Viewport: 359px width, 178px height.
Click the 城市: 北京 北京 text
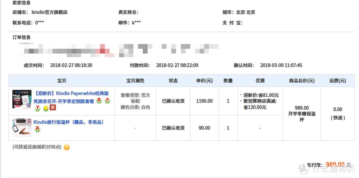point(239,12)
